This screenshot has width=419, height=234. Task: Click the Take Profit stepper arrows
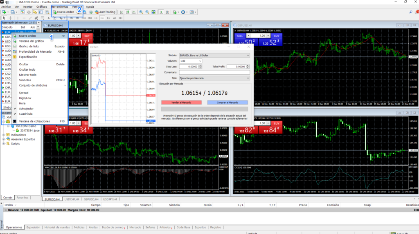(248, 67)
